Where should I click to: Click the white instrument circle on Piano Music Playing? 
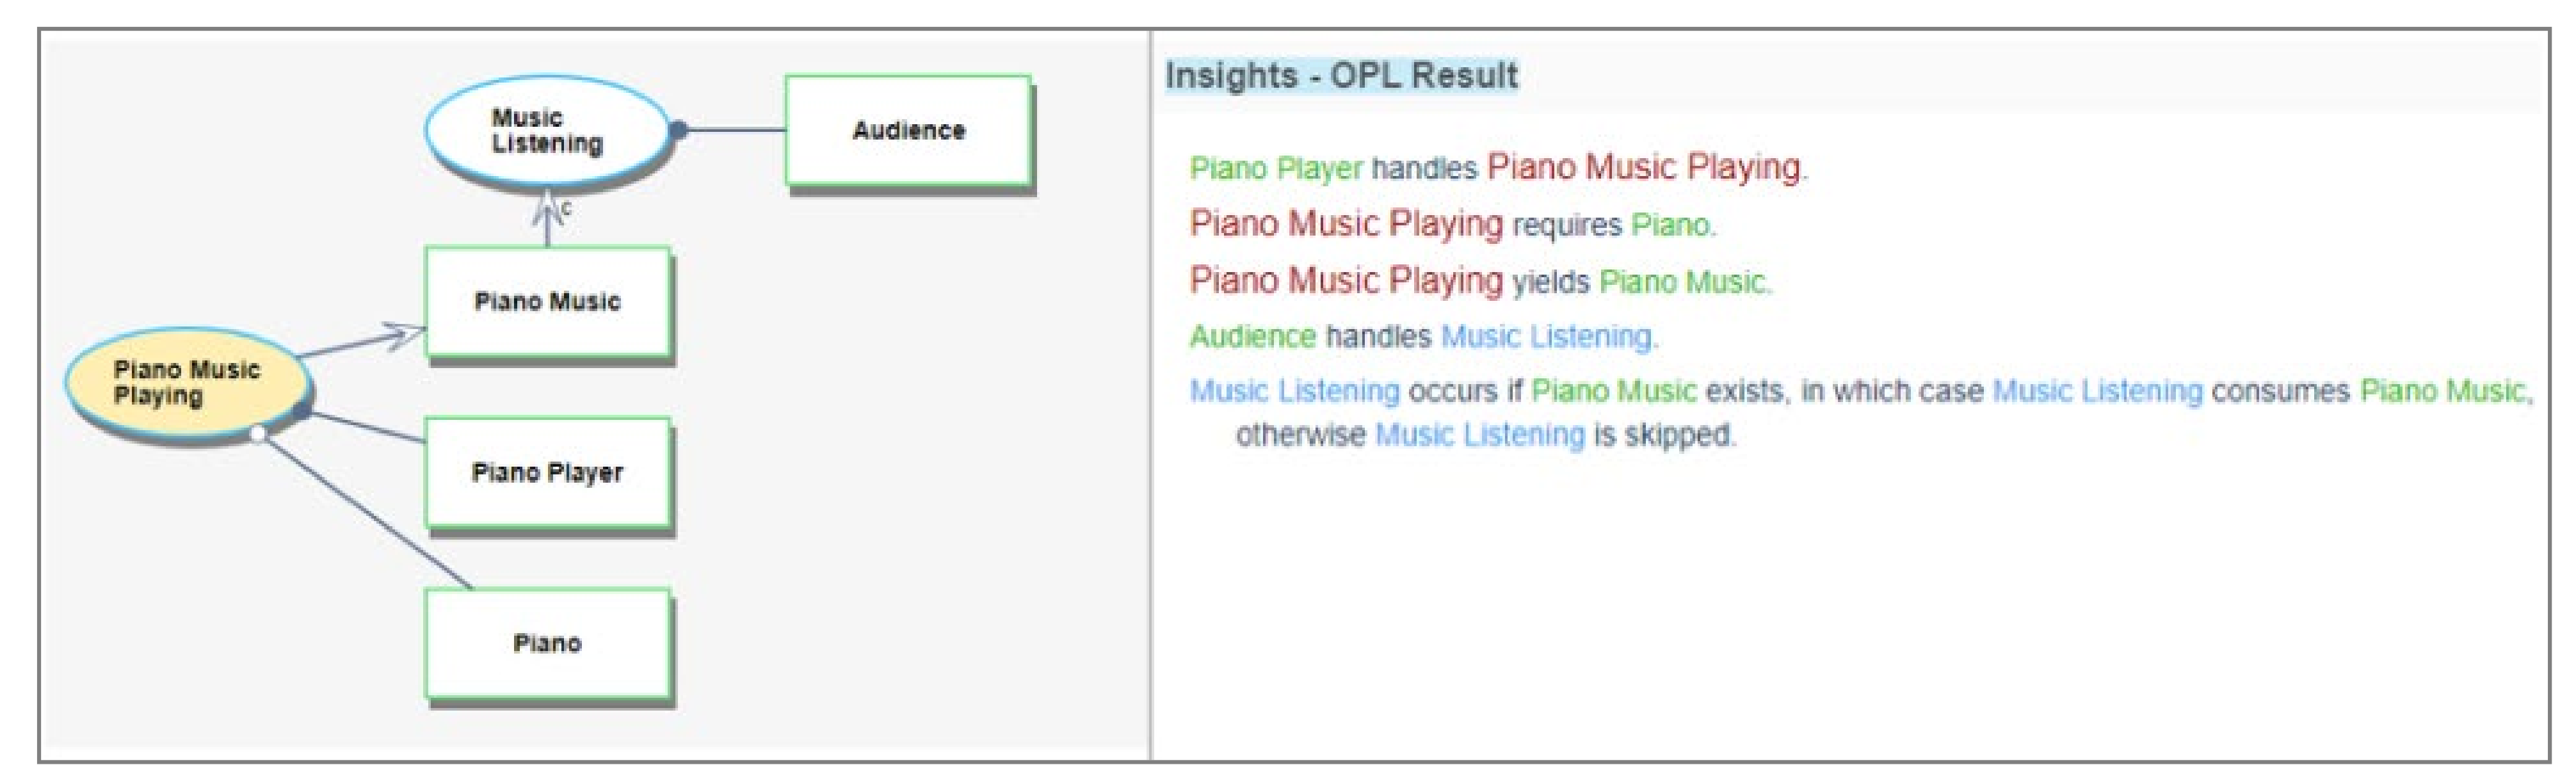[257, 433]
